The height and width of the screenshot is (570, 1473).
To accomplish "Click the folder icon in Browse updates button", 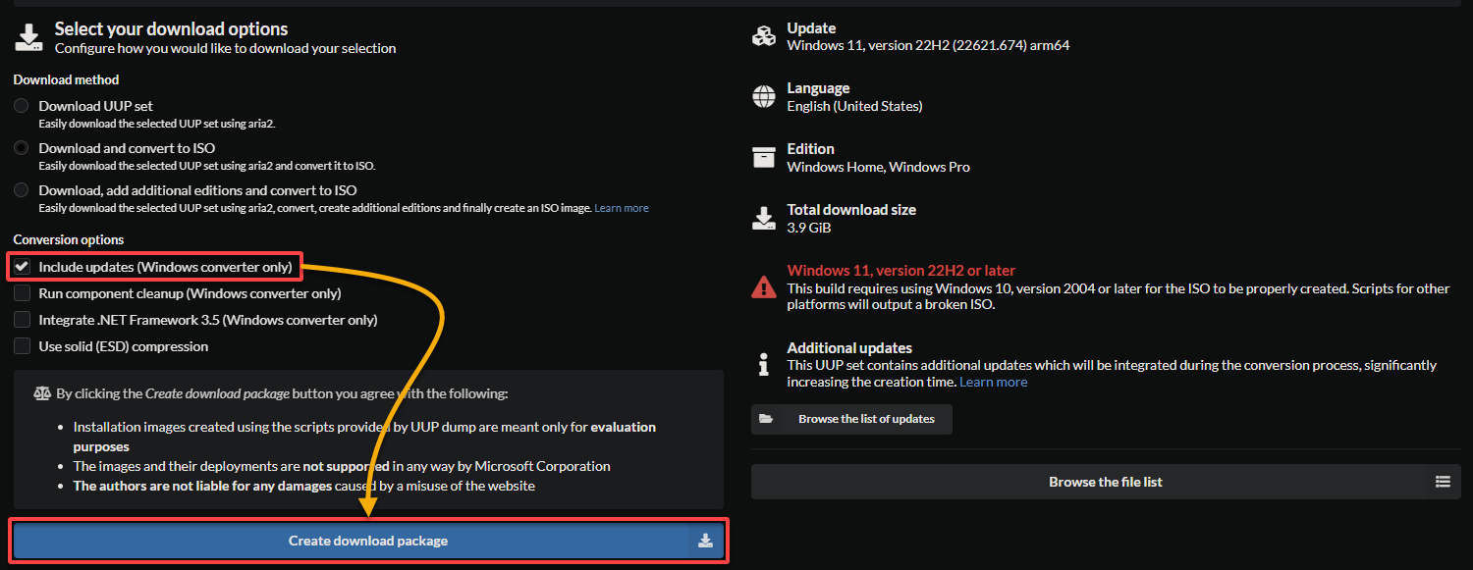I will click(767, 419).
